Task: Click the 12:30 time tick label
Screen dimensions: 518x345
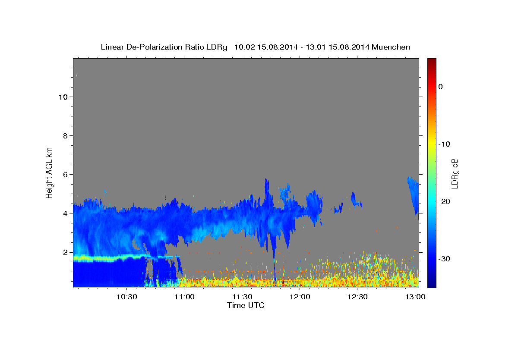Action: click(357, 297)
